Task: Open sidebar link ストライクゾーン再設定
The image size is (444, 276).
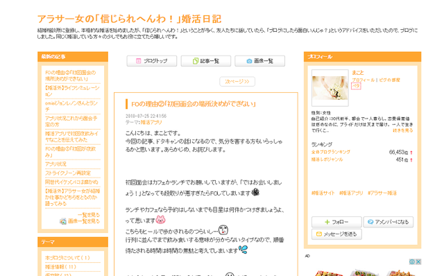Action: click(68, 173)
